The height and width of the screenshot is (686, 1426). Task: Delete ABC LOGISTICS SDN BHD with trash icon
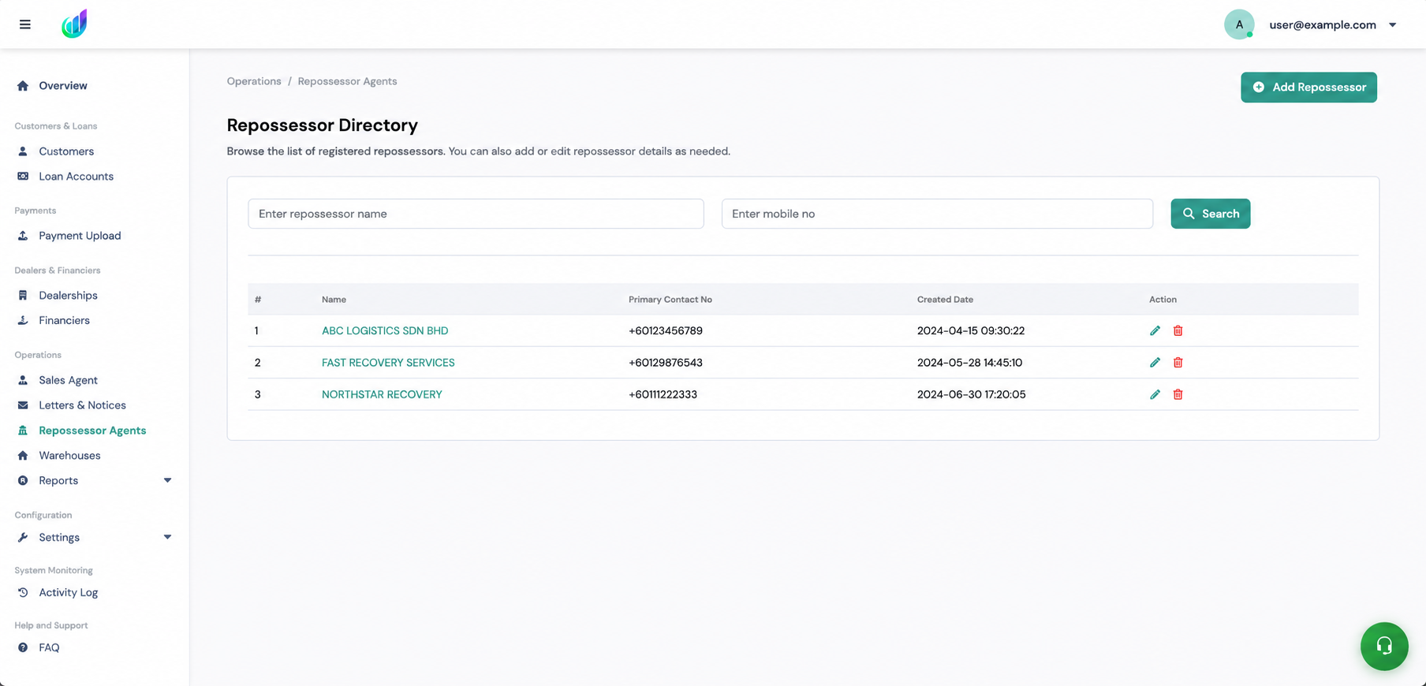pos(1178,331)
